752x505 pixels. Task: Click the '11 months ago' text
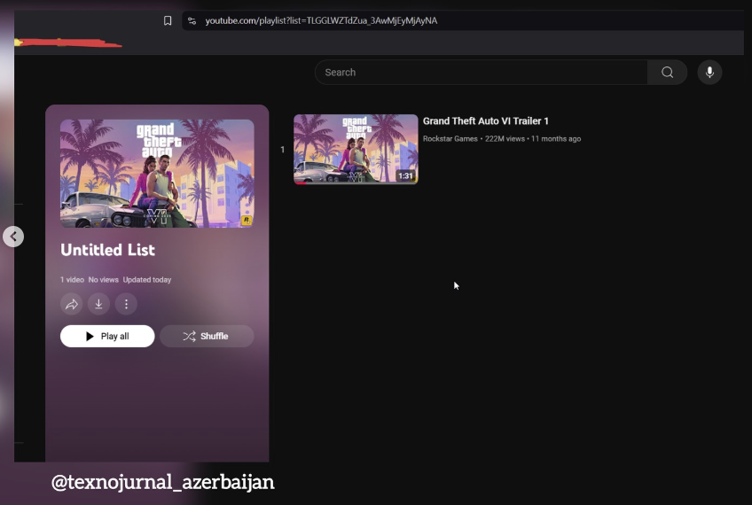tap(556, 139)
